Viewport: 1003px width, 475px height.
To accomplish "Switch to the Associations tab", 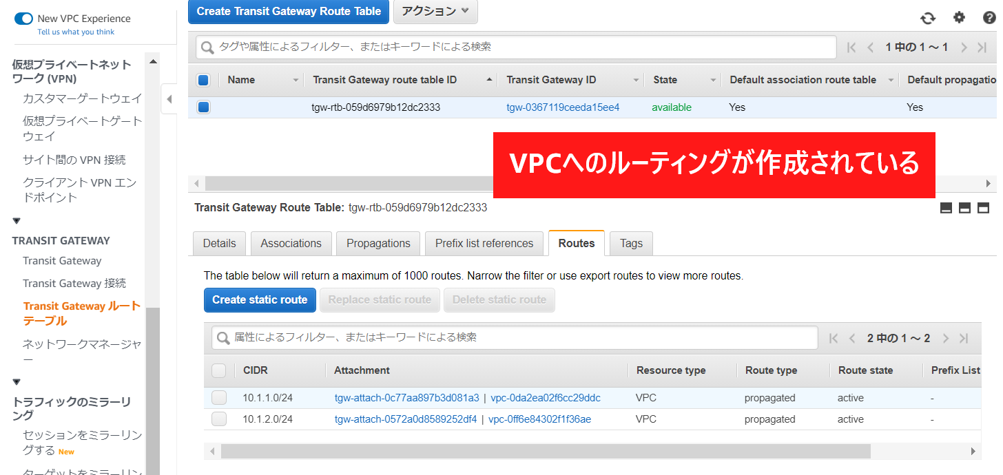I will pyautogui.click(x=291, y=244).
